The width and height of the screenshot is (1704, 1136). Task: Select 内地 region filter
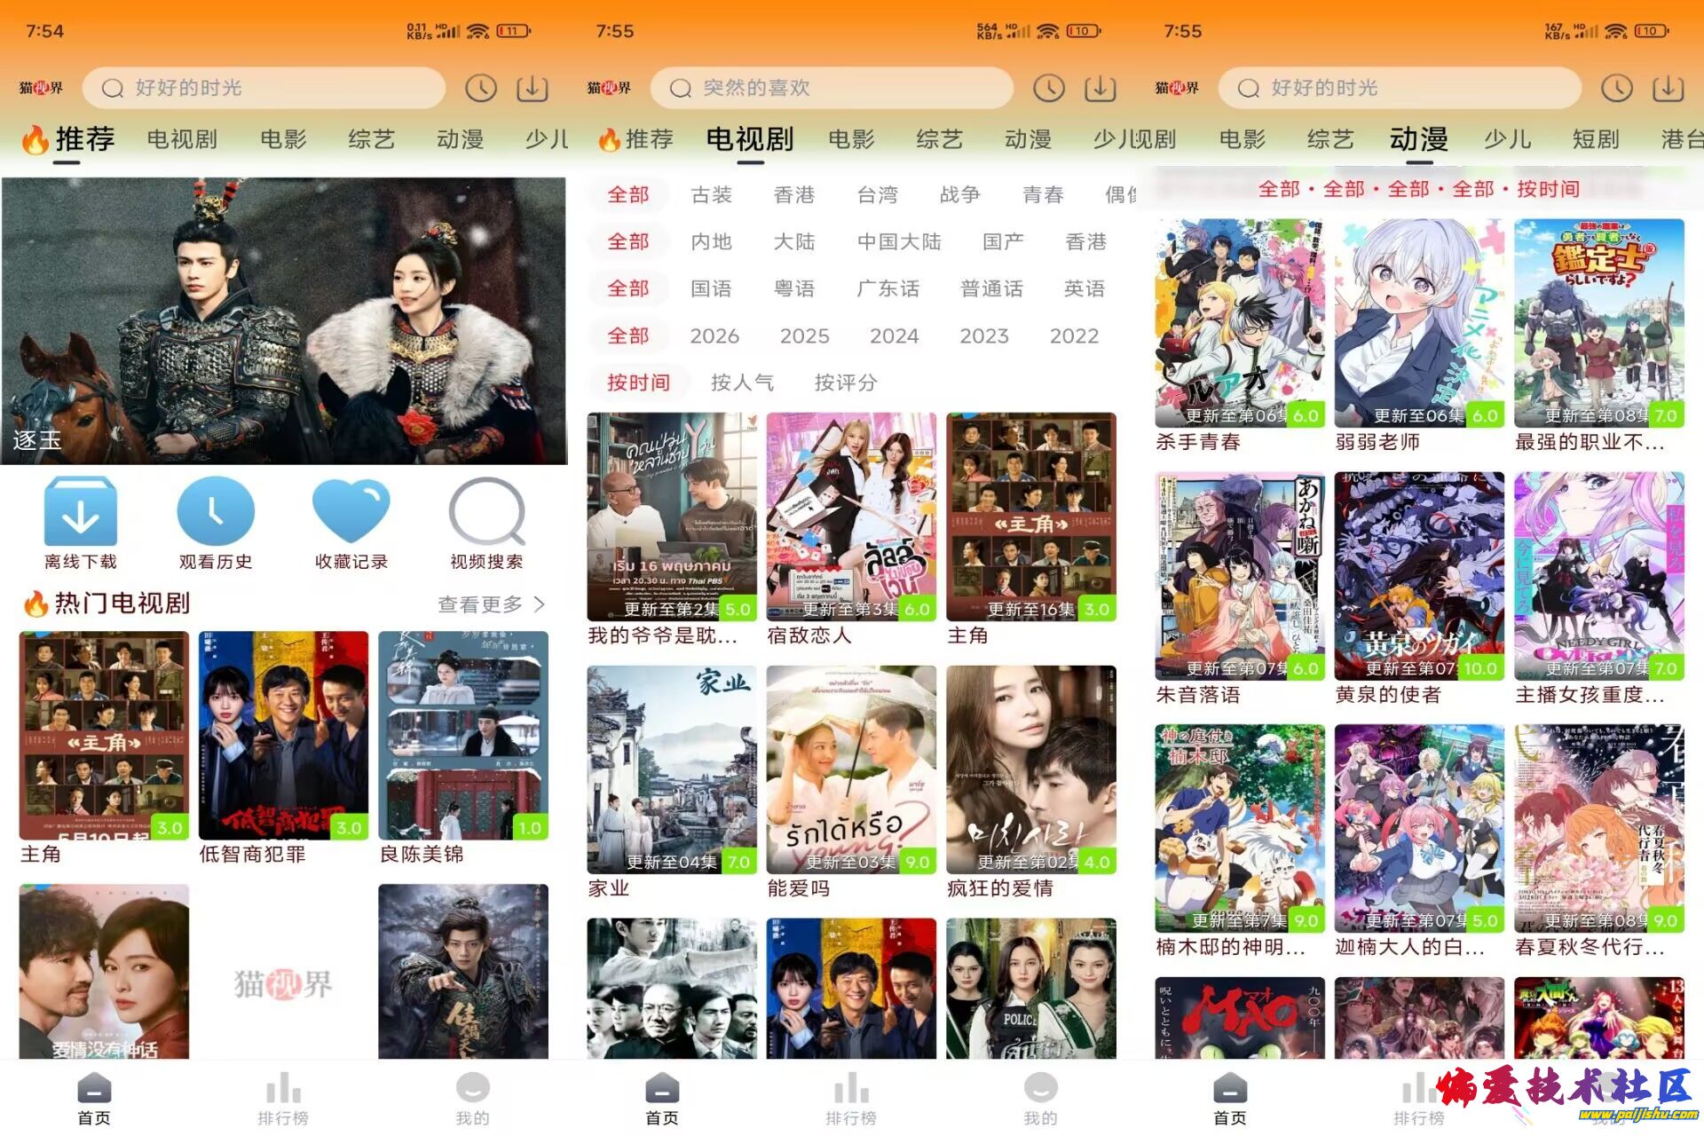pyautogui.click(x=712, y=241)
